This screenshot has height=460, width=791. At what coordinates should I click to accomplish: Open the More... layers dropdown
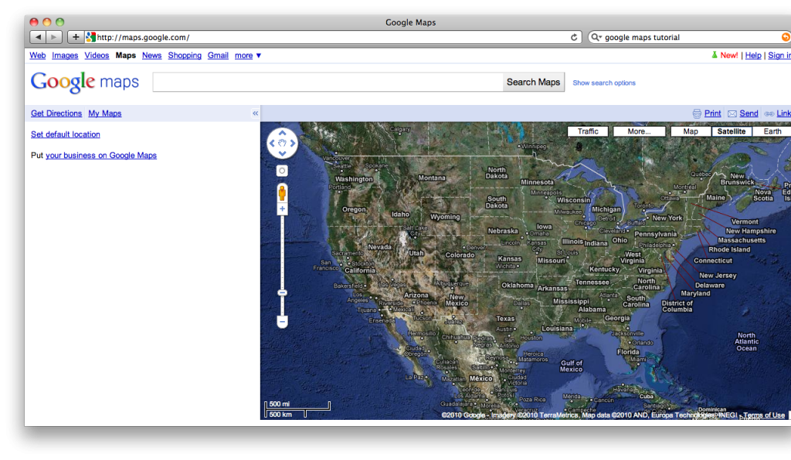(x=639, y=131)
